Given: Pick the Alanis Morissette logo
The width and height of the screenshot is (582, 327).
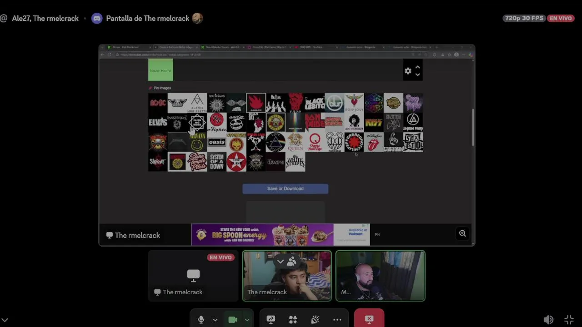Looking at the screenshot, I should pos(197,103).
